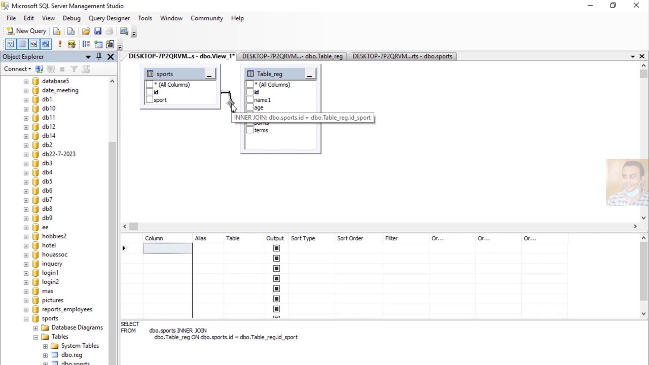The image size is (649, 365).
Task: Click the Add New Derived Table icon
Action: (x=110, y=44)
